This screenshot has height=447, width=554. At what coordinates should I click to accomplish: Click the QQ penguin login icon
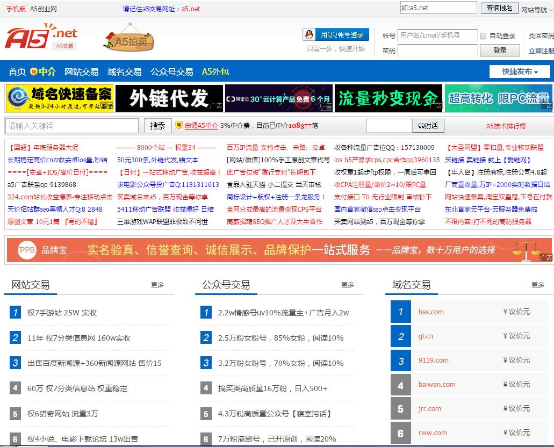pos(309,34)
